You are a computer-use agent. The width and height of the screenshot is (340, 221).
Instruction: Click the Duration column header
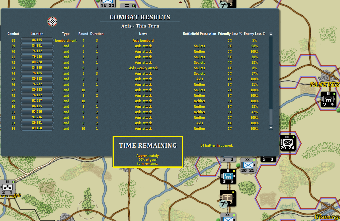point(97,34)
